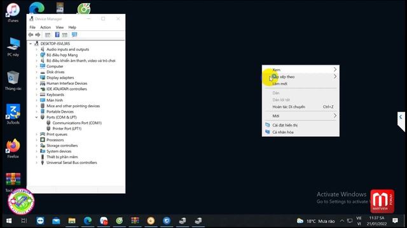407x228 pixels.
Task: Click the TeamViewer icon on the taskbar
Action: [40, 221]
